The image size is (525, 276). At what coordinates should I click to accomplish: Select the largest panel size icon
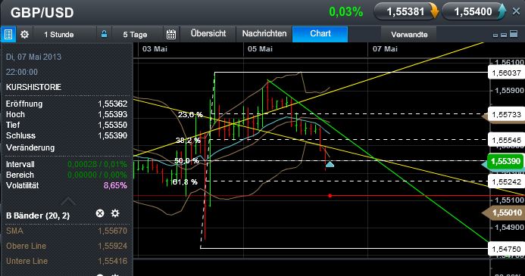coord(514,34)
